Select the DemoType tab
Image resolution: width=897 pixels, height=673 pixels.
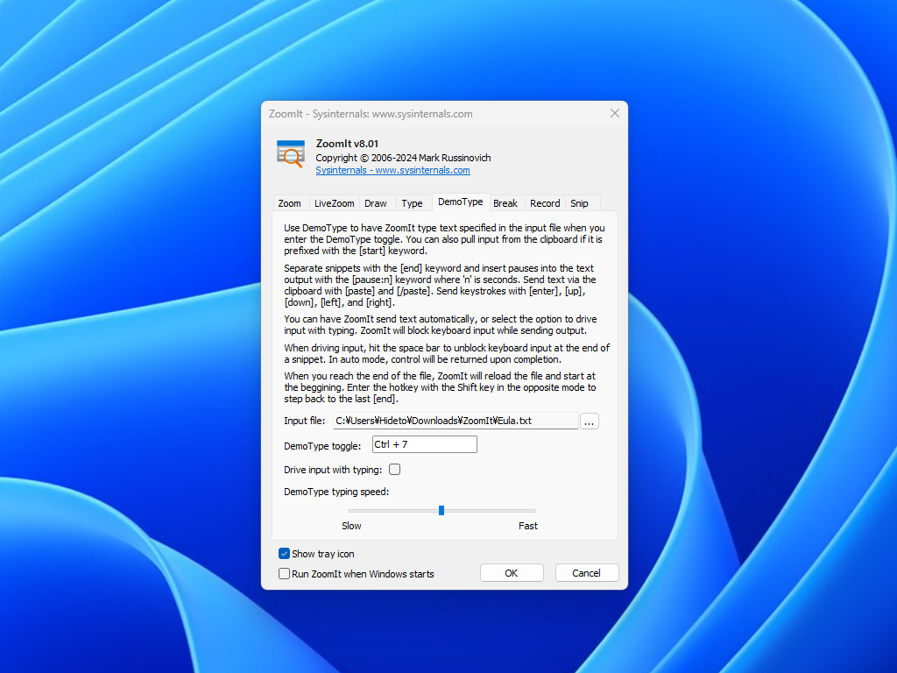(x=460, y=202)
